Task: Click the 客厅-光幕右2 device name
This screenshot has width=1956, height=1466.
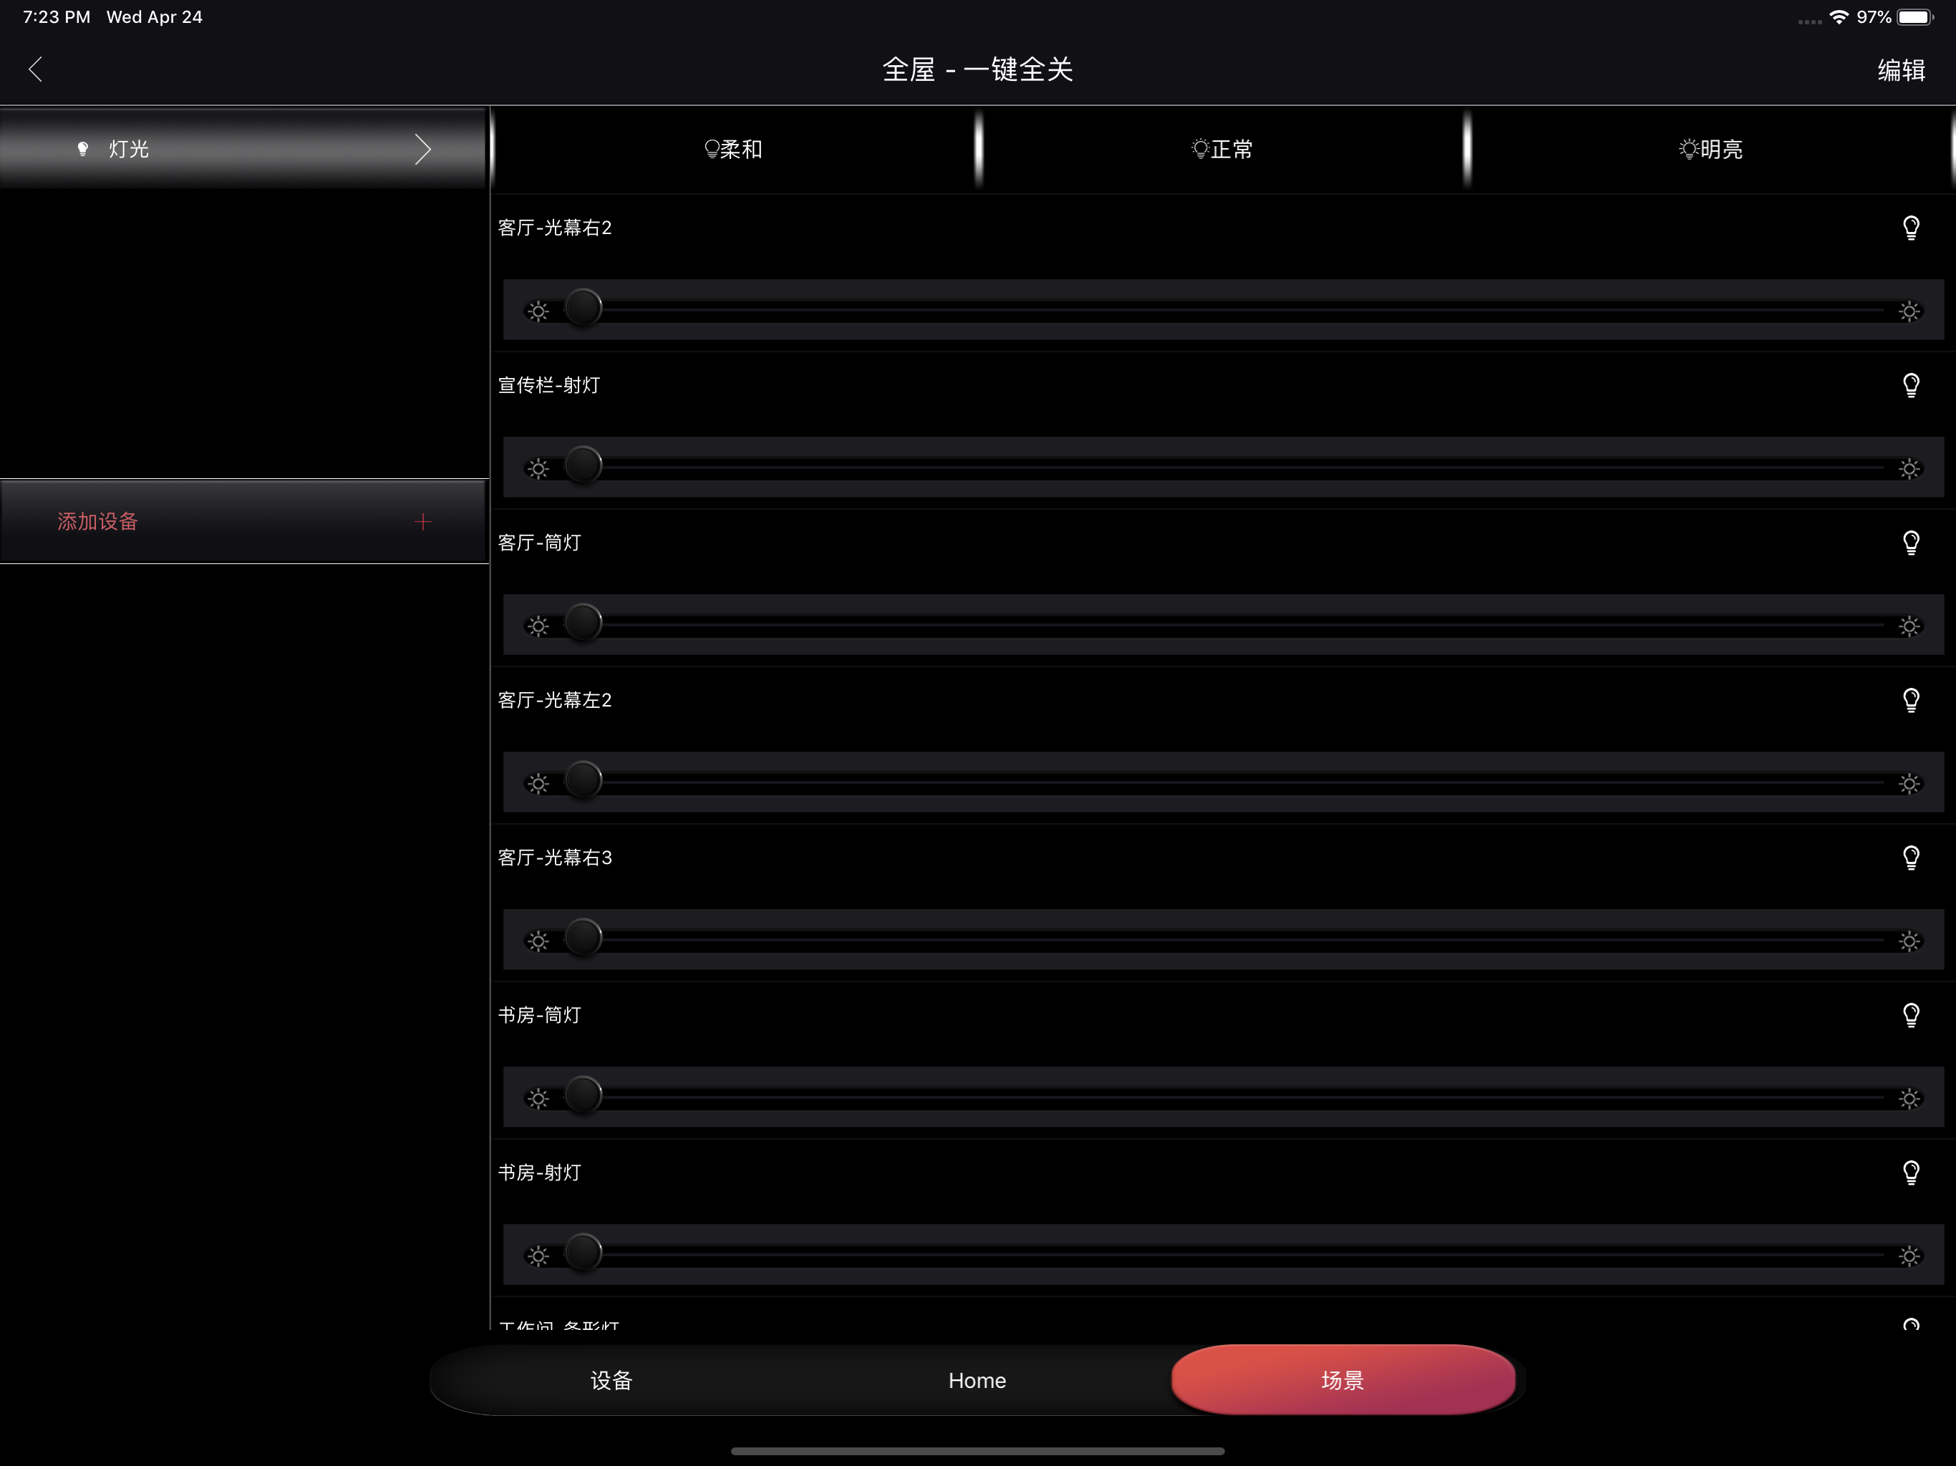Action: tap(554, 228)
